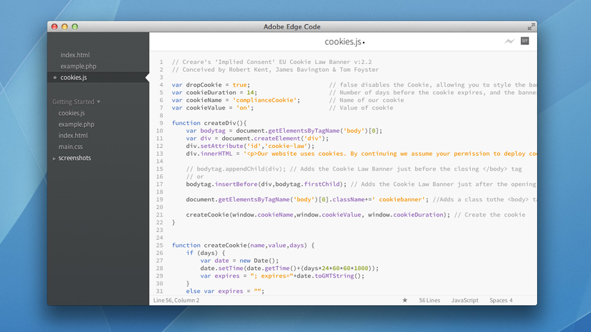Screen dimensions: 591x332
Task: Click the star icon in status bar
Action: pos(405,300)
